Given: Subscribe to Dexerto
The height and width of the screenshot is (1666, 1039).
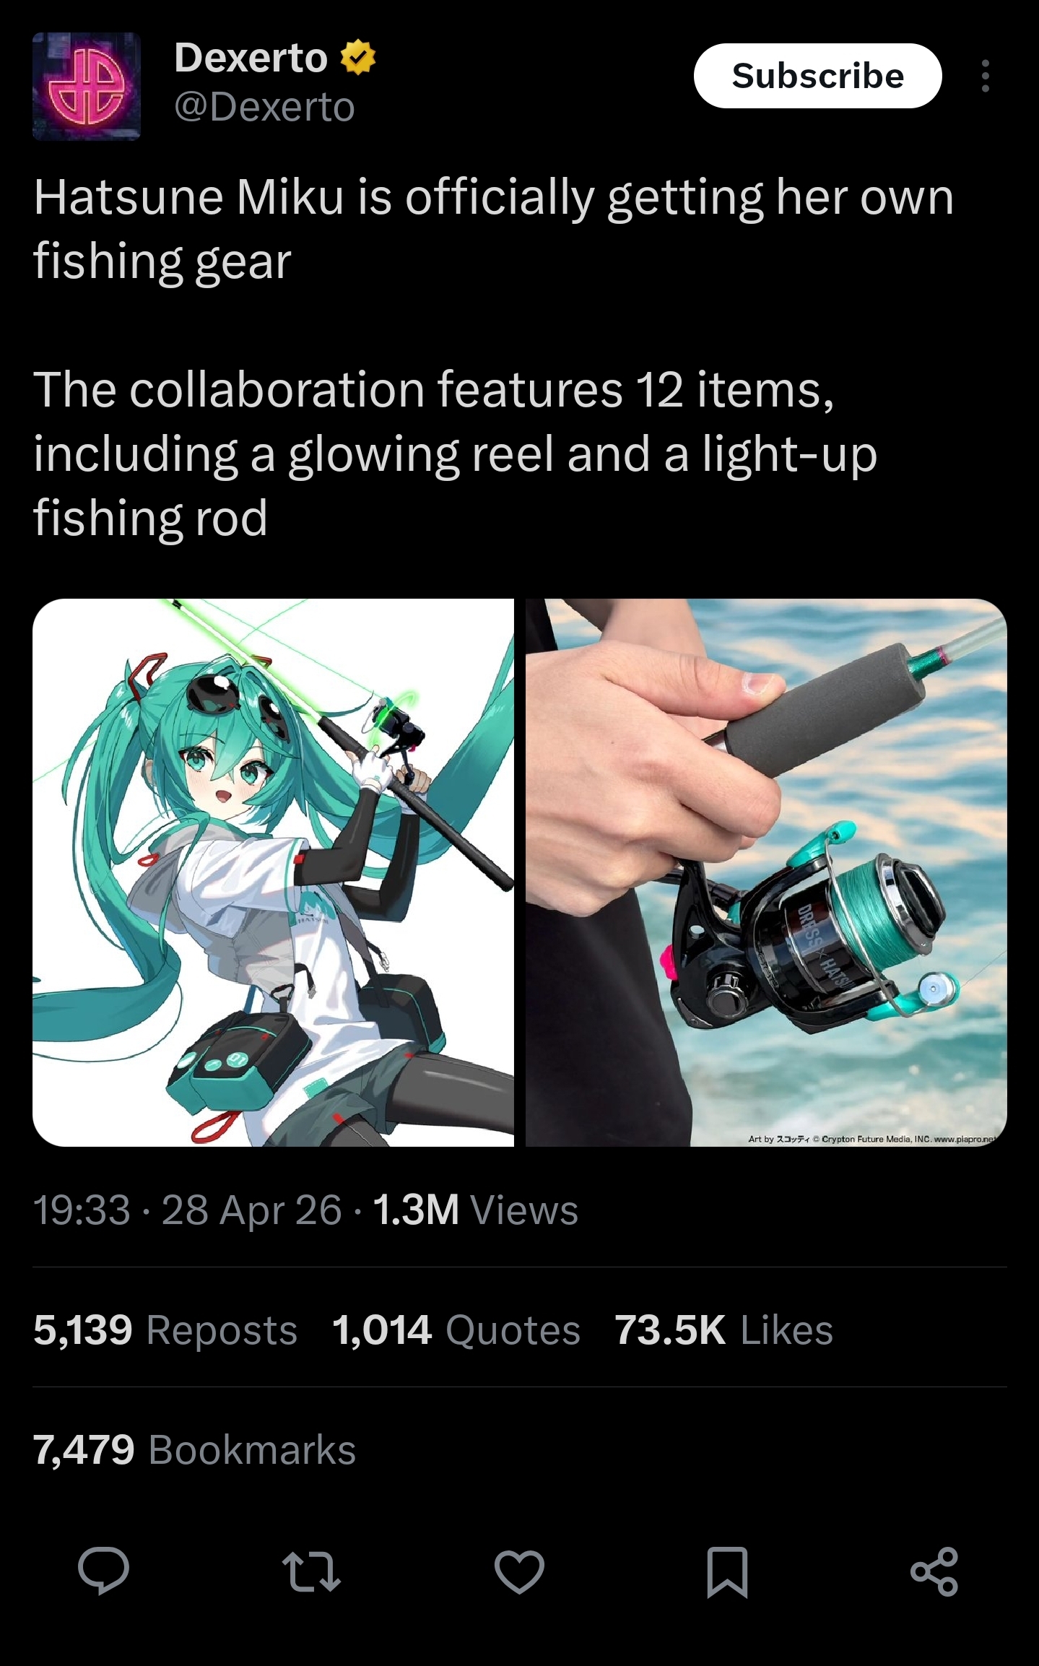Looking at the screenshot, I should pos(817,76).
